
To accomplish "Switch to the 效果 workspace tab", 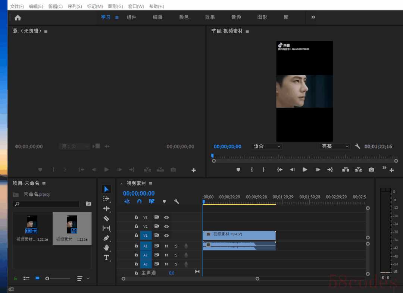I will click(210, 17).
